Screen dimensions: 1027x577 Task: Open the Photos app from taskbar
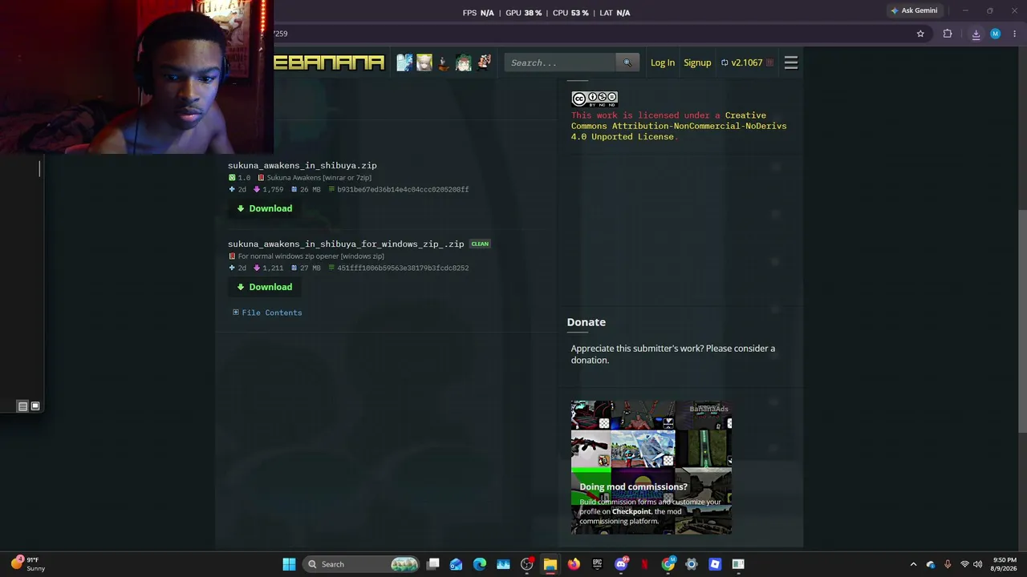click(x=503, y=564)
